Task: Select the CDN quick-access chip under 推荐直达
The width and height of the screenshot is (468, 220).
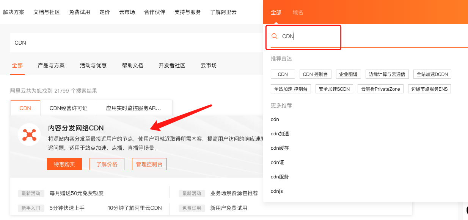Action: point(283,74)
